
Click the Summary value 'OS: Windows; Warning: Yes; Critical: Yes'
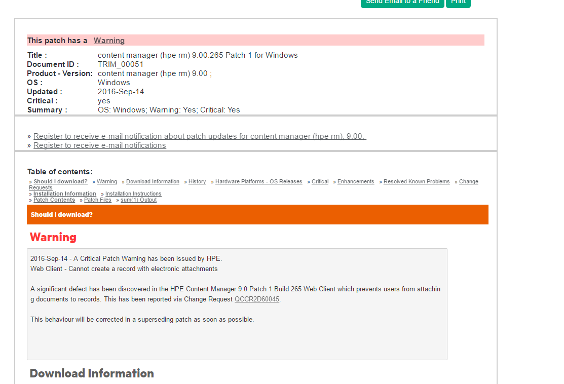point(169,110)
